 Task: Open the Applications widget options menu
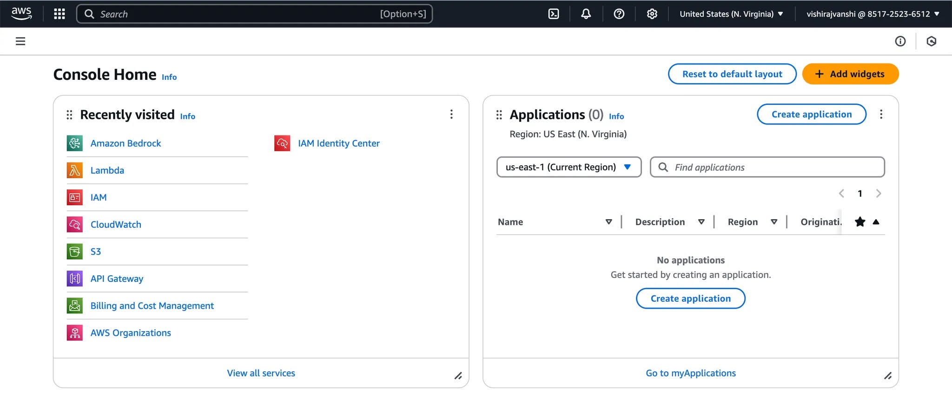[881, 114]
